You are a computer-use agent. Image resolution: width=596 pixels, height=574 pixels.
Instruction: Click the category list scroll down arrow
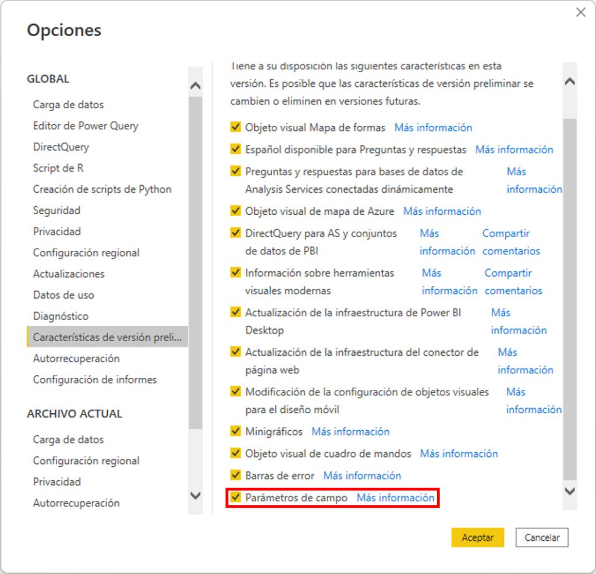(x=196, y=495)
